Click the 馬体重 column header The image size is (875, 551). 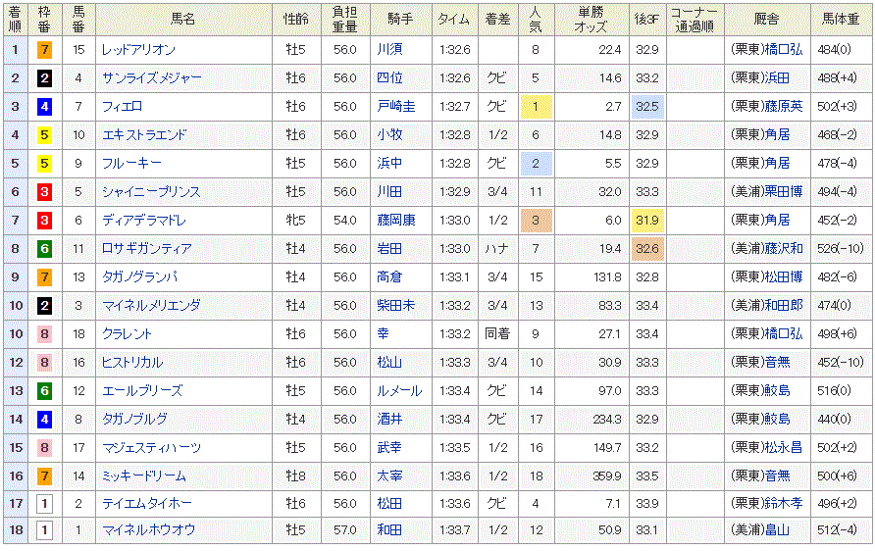pos(841,20)
